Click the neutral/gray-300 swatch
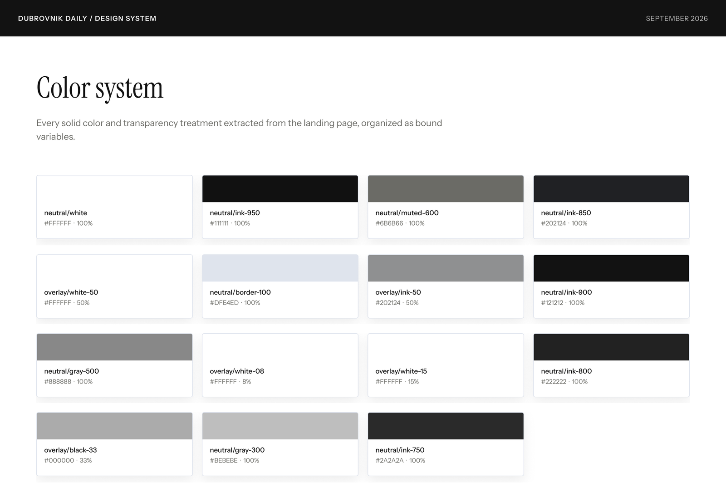Viewport: 726px width, 503px height. (x=280, y=426)
